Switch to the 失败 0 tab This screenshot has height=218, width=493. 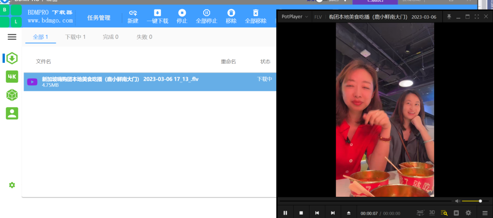click(x=144, y=37)
